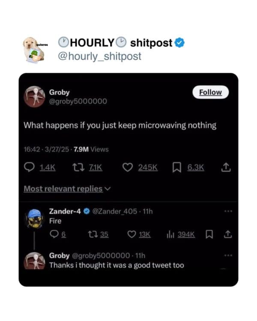The width and height of the screenshot is (257, 321).
Task: Click share icon on Groby's main tweet
Action: point(227,168)
